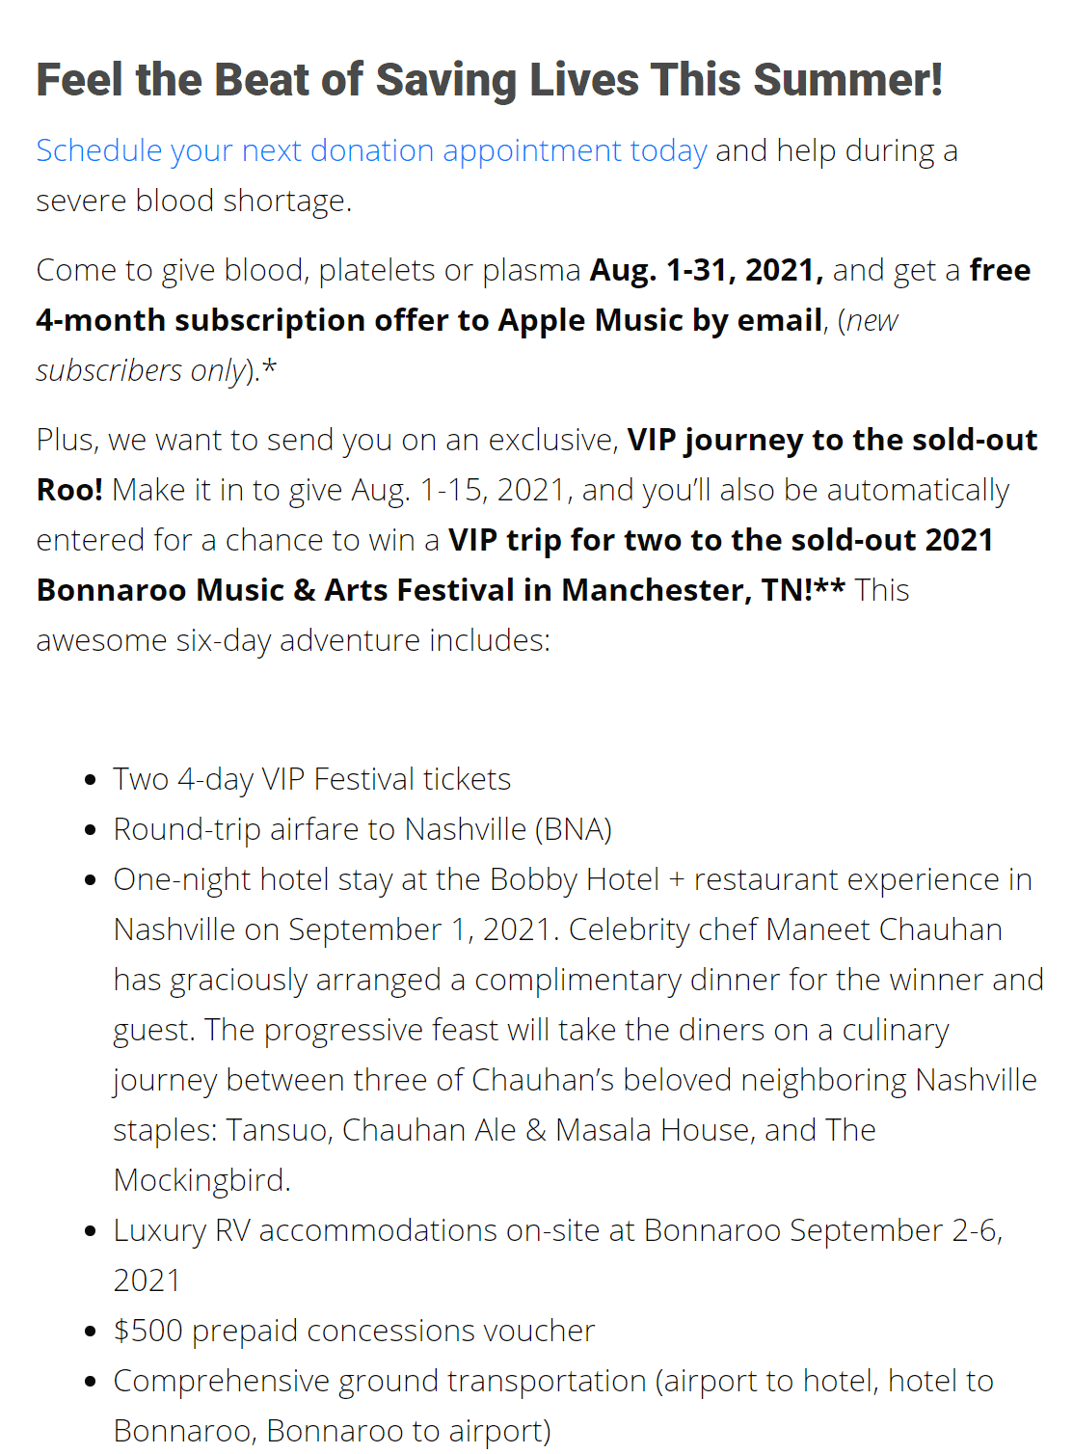Viewport: 1073px width, 1454px height.
Task: Click the Comprehensive ground transportation item
Action: coord(553,1406)
